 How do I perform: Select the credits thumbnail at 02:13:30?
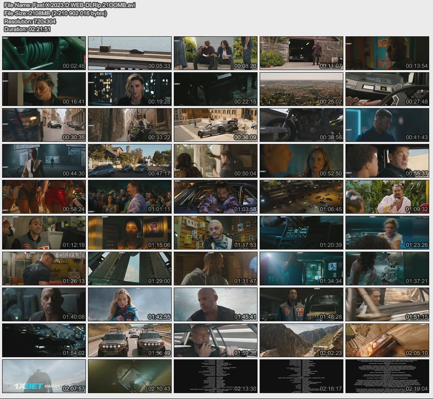click(x=216, y=376)
